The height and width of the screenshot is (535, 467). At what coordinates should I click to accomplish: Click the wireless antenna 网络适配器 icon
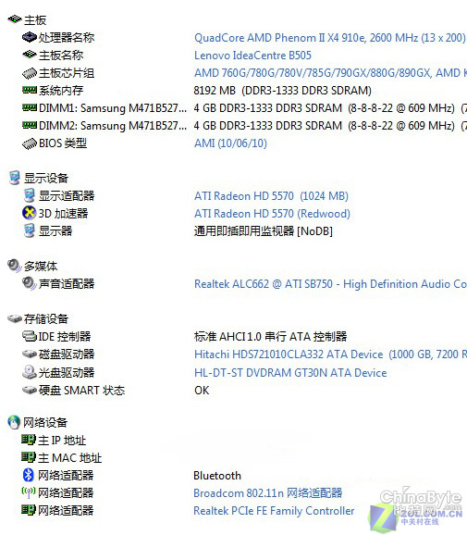[29, 492]
